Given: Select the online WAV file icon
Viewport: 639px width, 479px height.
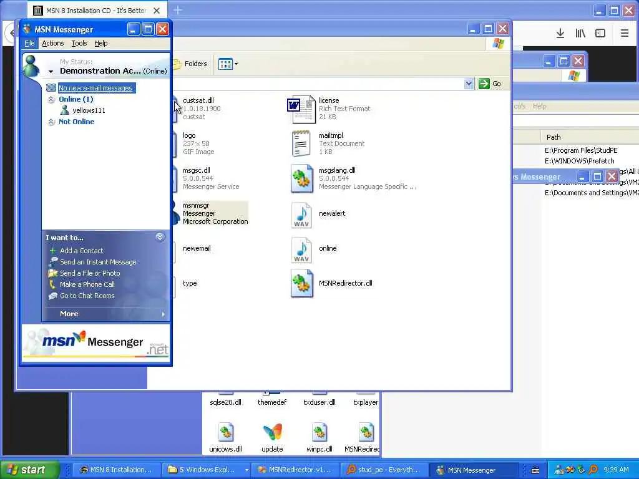Looking at the screenshot, I should pos(301,249).
